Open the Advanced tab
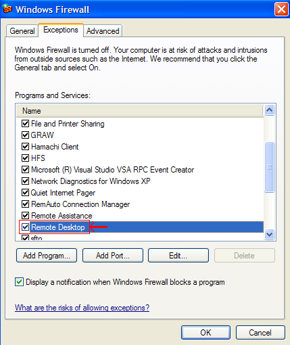This screenshot has height=345, width=290. tap(103, 31)
